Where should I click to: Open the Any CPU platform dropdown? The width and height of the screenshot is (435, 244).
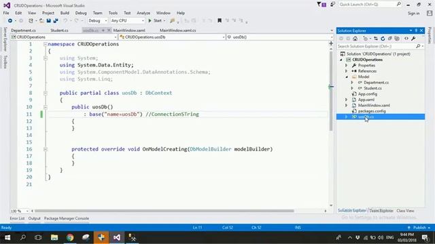(x=127, y=21)
